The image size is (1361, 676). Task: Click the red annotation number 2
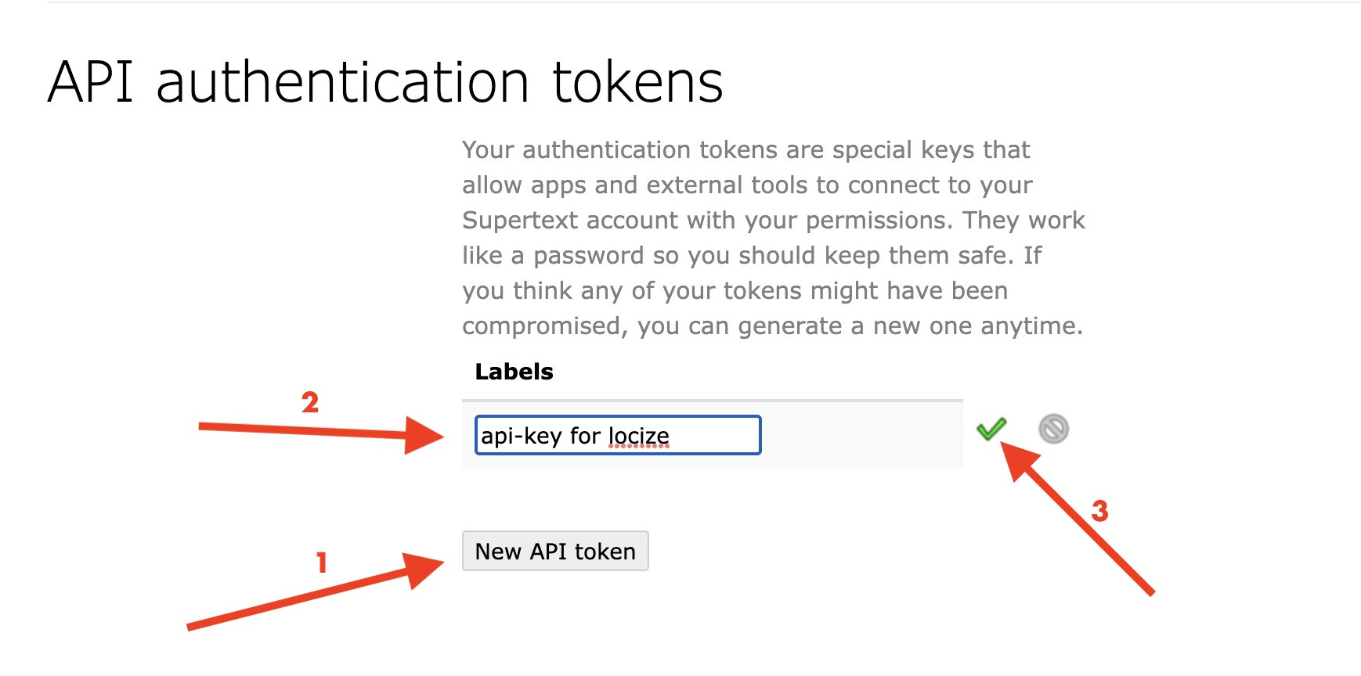tap(310, 402)
